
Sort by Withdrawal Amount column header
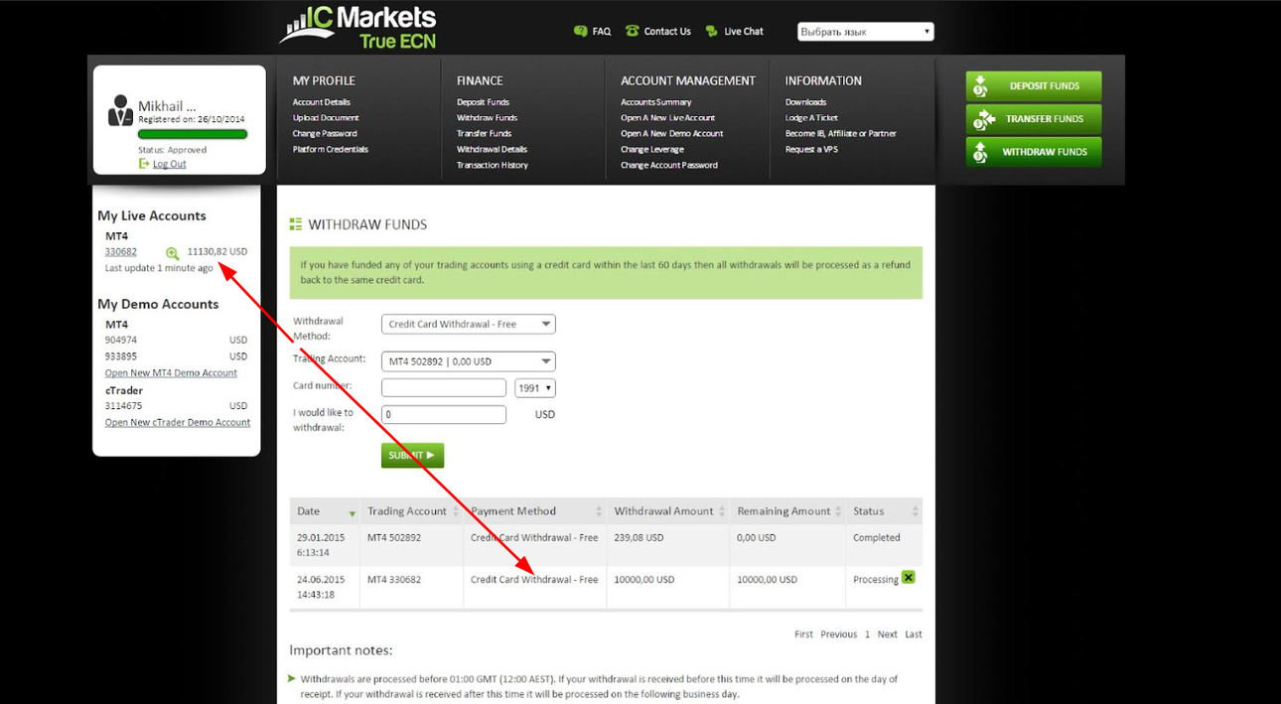point(667,511)
